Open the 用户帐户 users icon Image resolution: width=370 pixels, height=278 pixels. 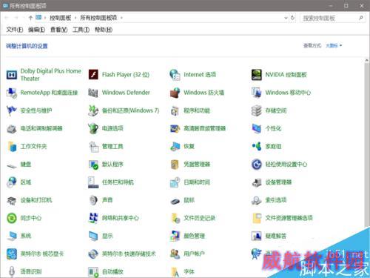coord(175,254)
